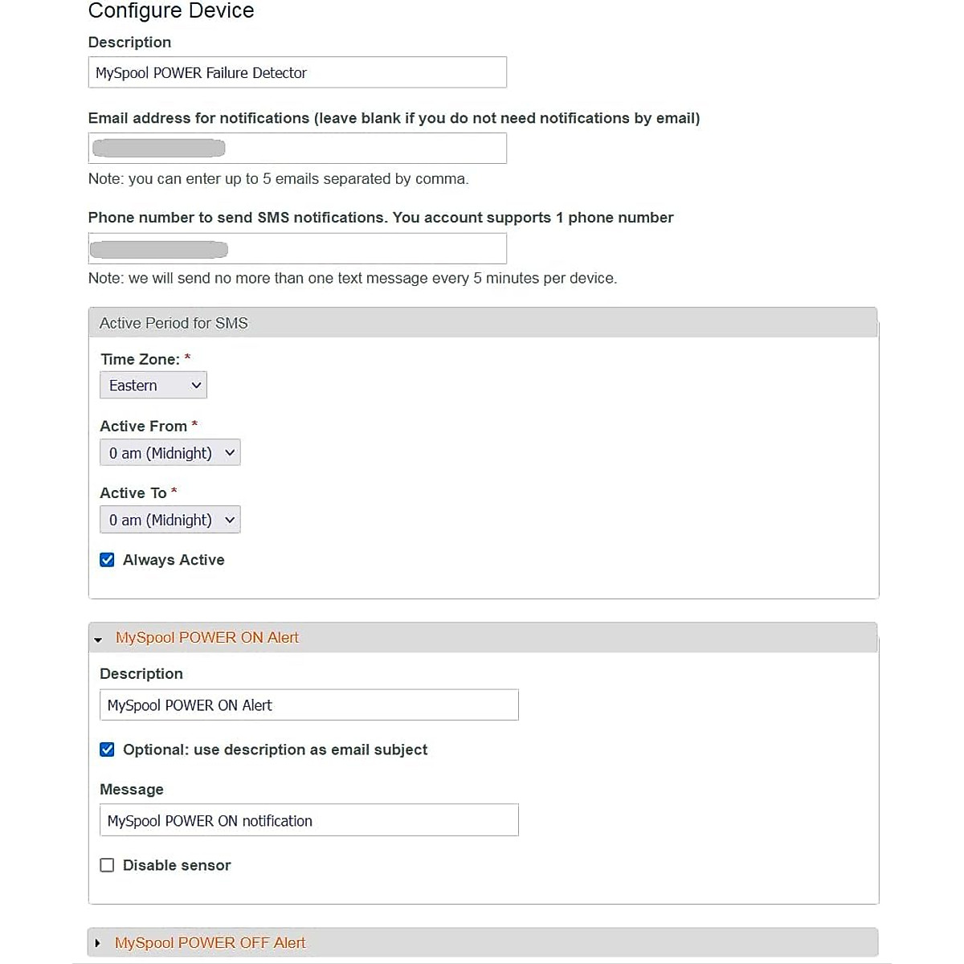
Task: Click the MySpool POWER ON Alert header link
Action: [x=207, y=638]
